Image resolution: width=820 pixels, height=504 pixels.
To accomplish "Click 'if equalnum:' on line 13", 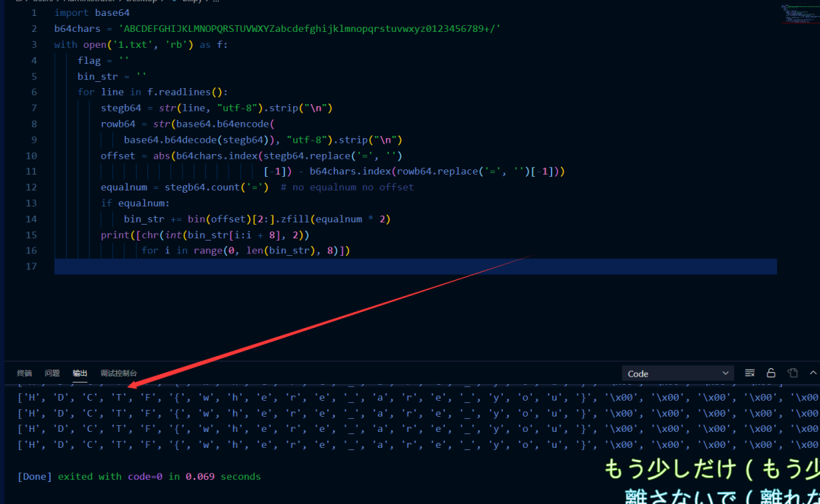I will tap(135, 203).
